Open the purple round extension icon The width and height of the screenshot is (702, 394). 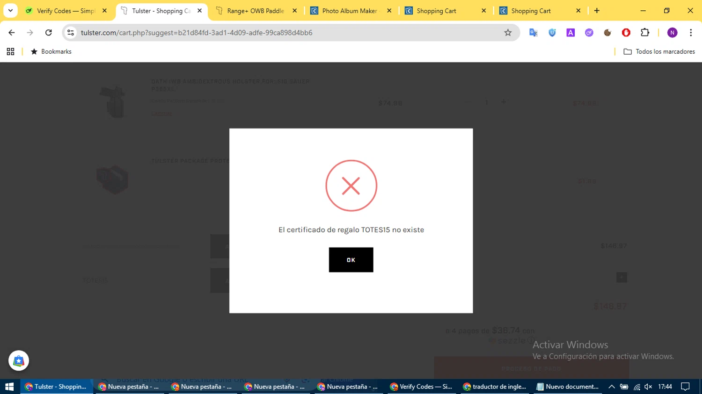(589, 32)
